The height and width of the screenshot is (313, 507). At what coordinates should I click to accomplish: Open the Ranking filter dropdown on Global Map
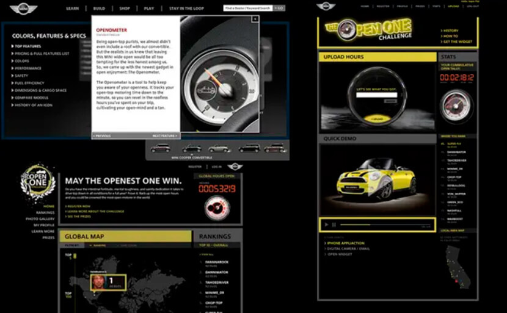pyautogui.click(x=99, y=246)
